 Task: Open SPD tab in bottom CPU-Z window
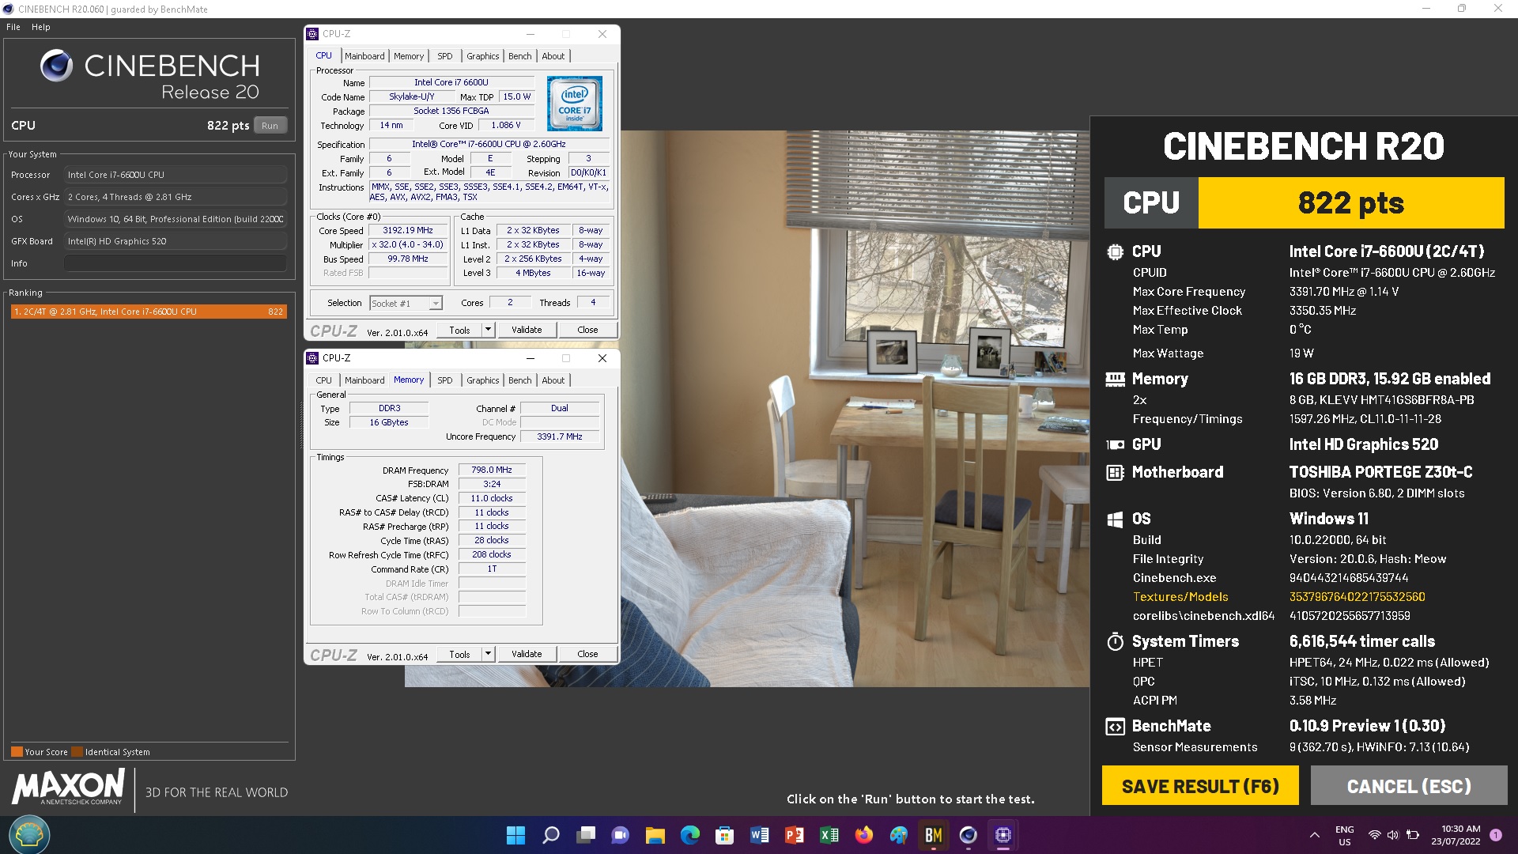click(445, 380)
